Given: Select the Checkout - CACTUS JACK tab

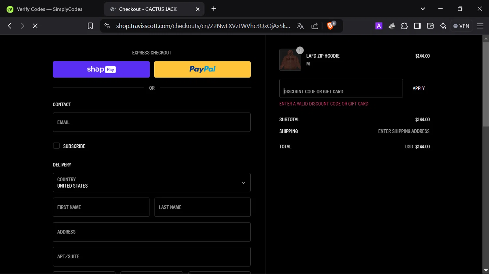Looking at the screenshot, I should tap(154, 9).
